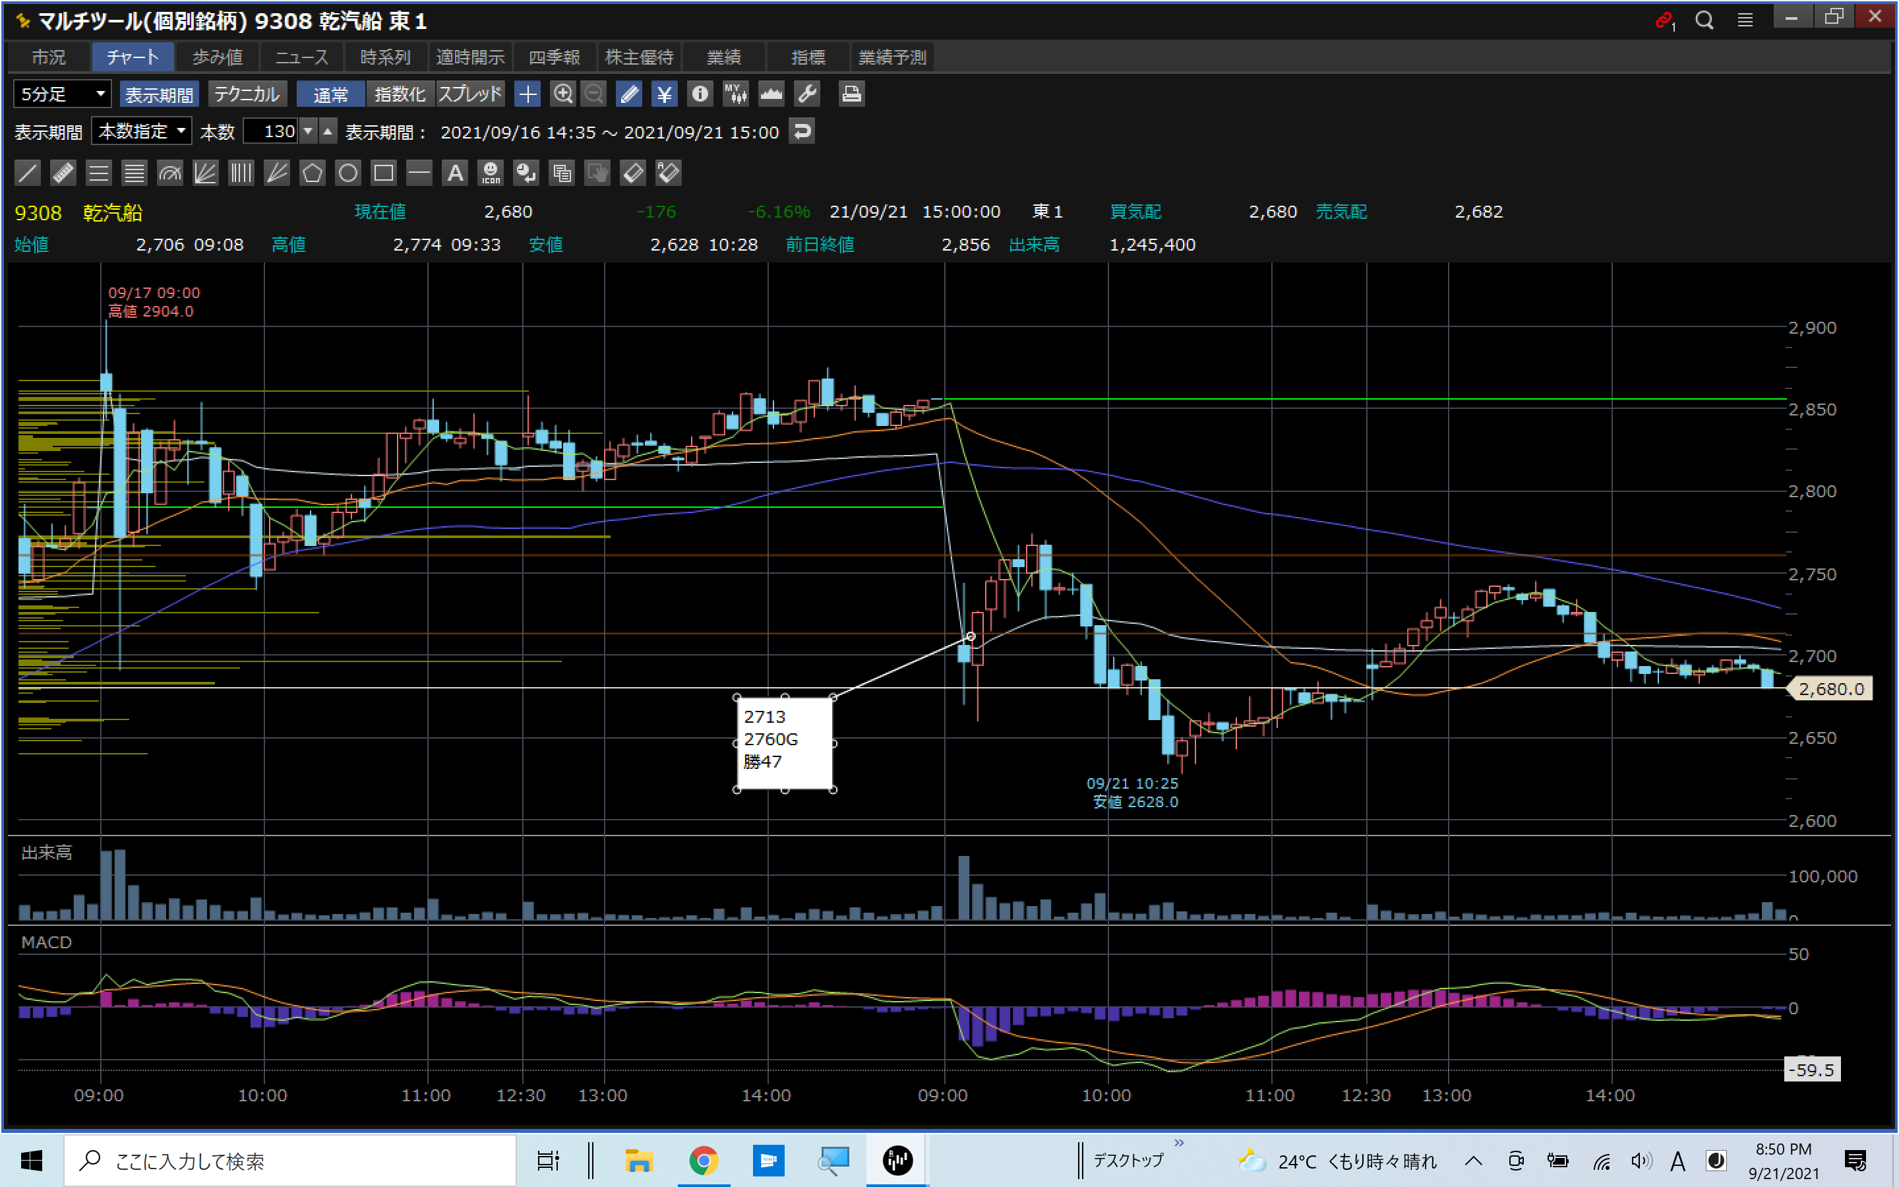
Task: Click the テクニカル button
Action: point(247,94)
